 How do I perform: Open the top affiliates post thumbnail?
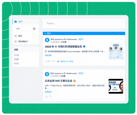pyautogui.click(x=116, y=51)
